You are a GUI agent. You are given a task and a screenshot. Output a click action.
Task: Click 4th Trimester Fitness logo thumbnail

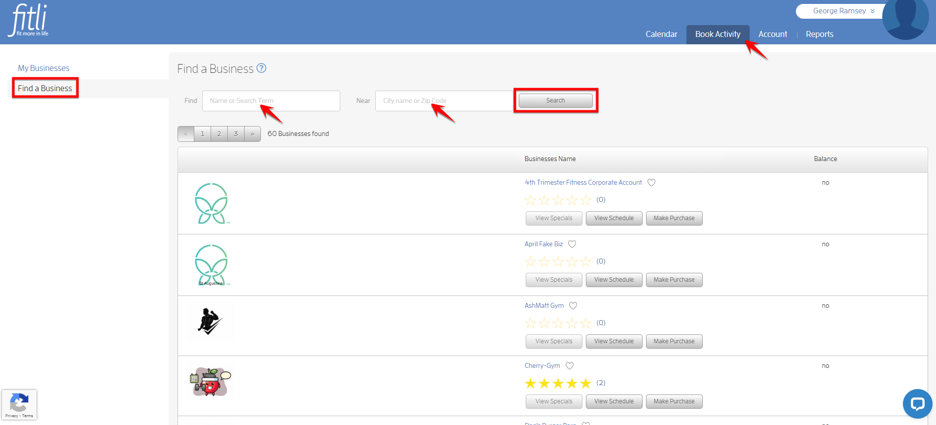coord(212,203)
